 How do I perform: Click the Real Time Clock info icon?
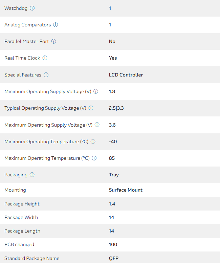point(45,58)
